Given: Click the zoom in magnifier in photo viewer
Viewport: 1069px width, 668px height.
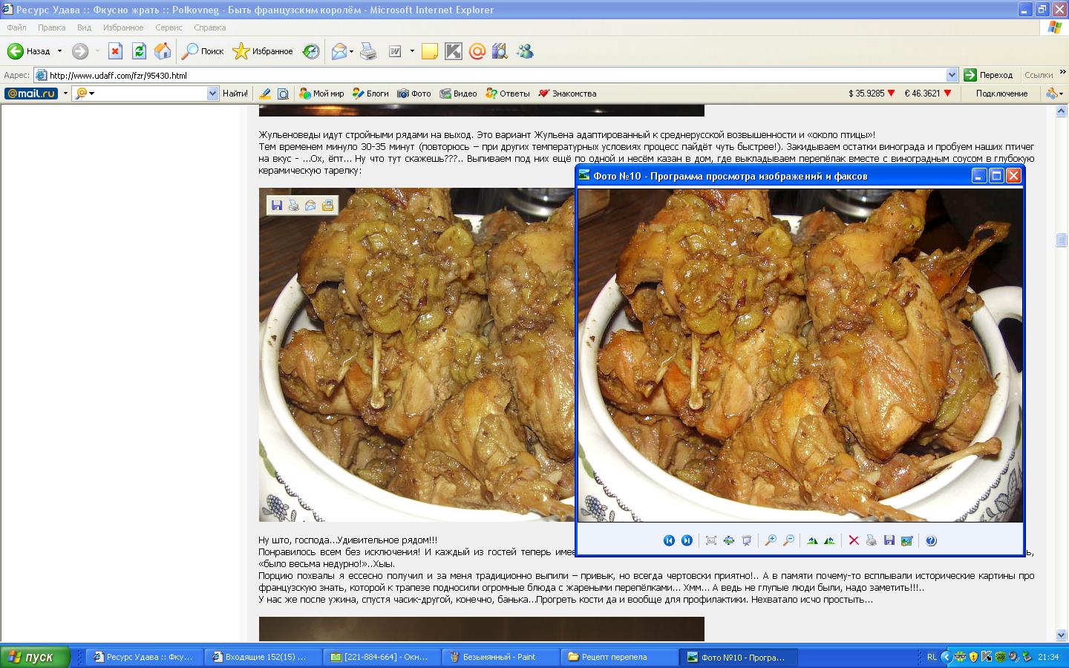Looking at the screenshot, I should coord(771,540).
